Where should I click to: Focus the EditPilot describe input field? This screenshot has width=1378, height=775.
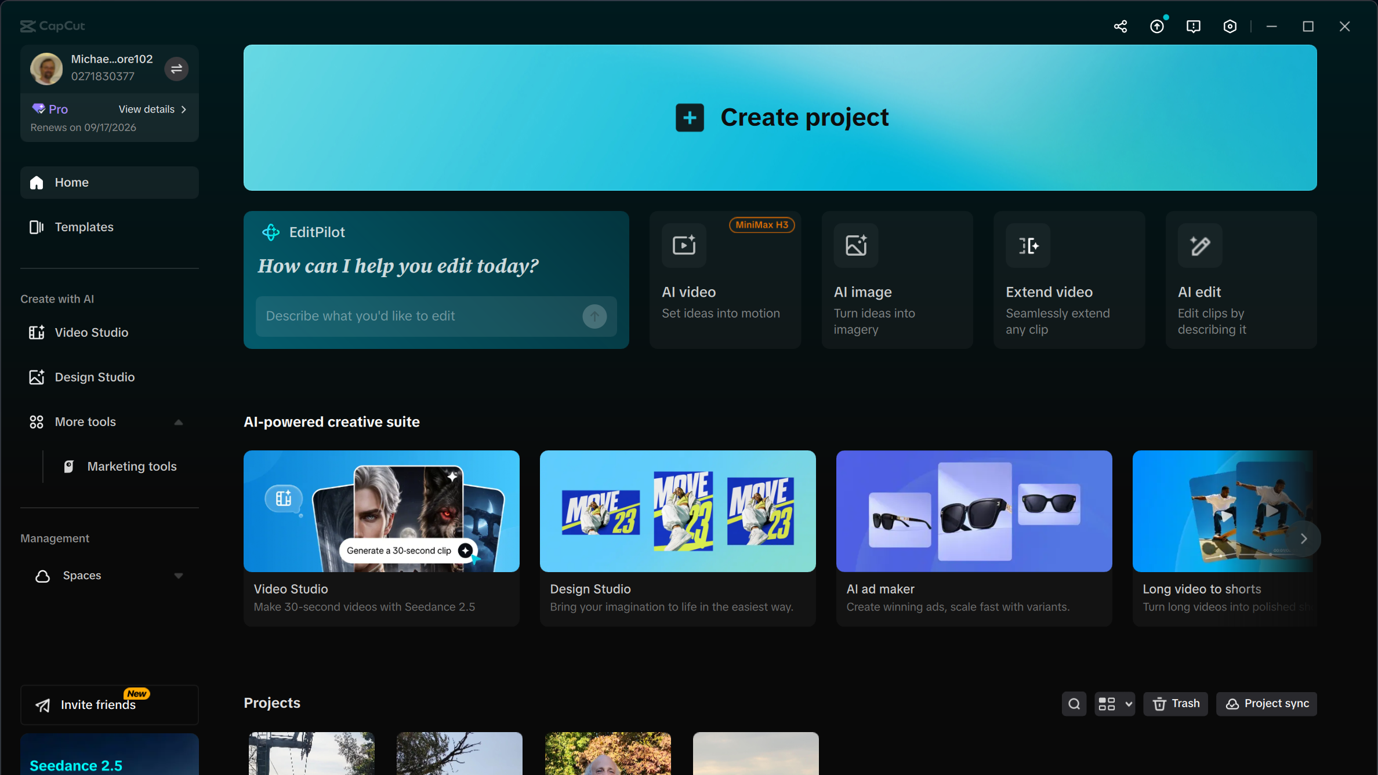coord(436,316)
